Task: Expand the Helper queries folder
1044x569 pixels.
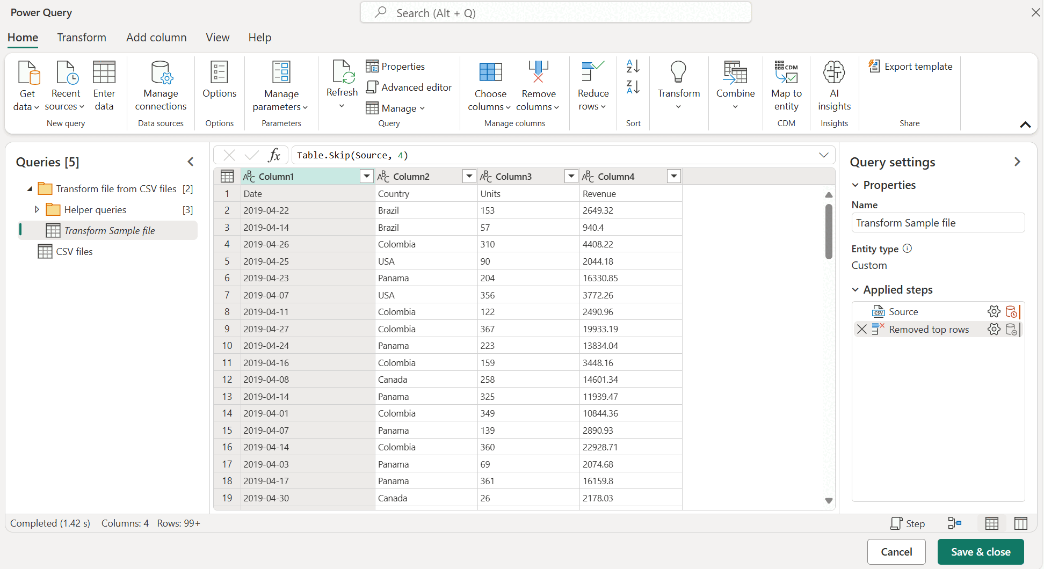Action: click(x=37, y=209)
